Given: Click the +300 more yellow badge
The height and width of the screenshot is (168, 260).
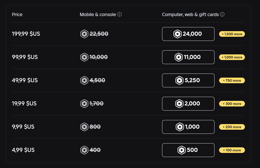Looking at the screenshot, I should 232,104.
